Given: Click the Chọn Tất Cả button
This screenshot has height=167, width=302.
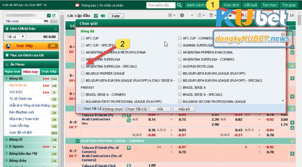Looking at the screenshot, I should (136, 109).
